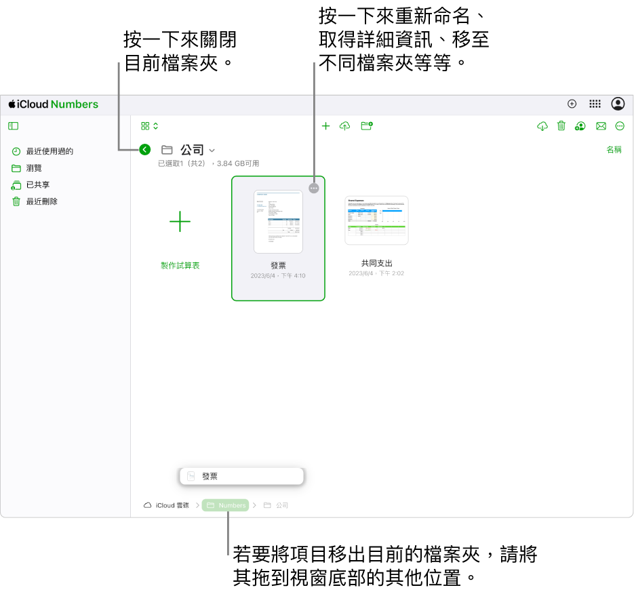Click the 發票 drag preview chip
634x594 pixels.
[x=241, y=476]
